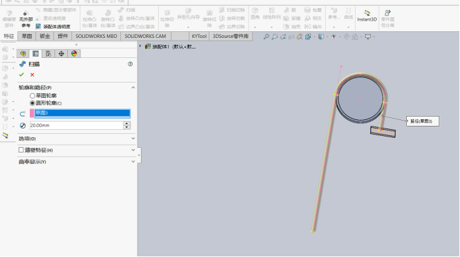Toggle Instant3D in the ribbon

coord(367,16)
